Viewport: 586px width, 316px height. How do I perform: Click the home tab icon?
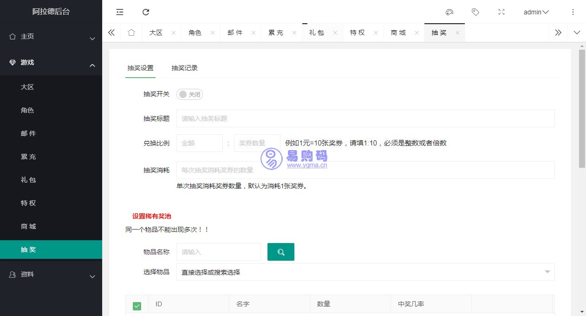pyautogui.click(x=131, y=33)
